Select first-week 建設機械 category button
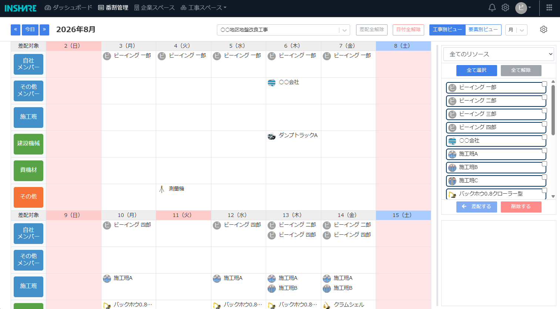The width and height of the screenshot is (560, 309). click(28, 144)
